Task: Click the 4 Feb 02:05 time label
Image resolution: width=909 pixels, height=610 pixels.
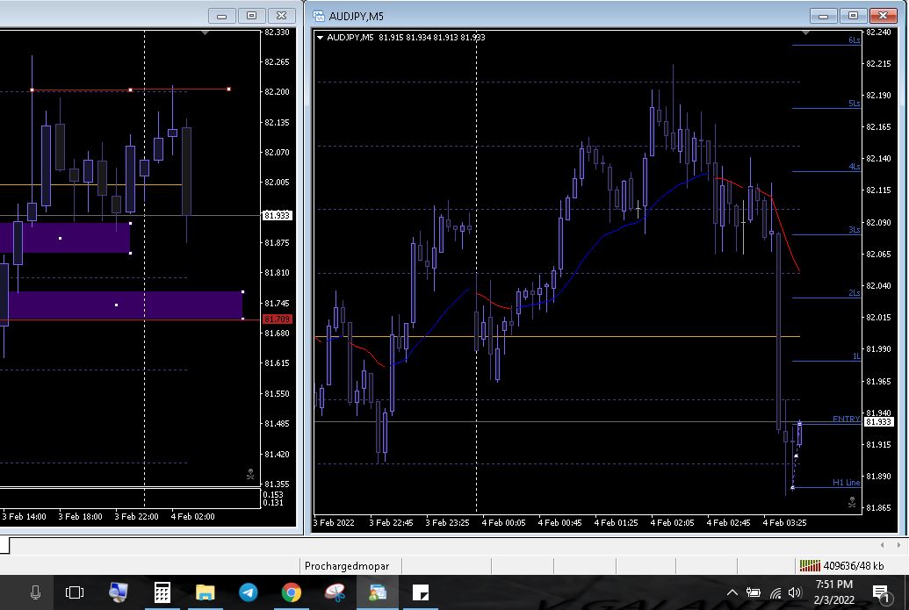Action: click(x=672, y=522)
